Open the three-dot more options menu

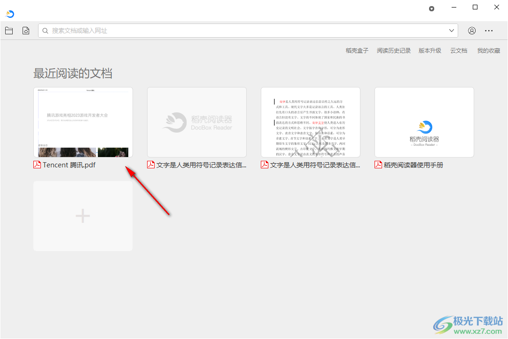[x=489, y=31]
